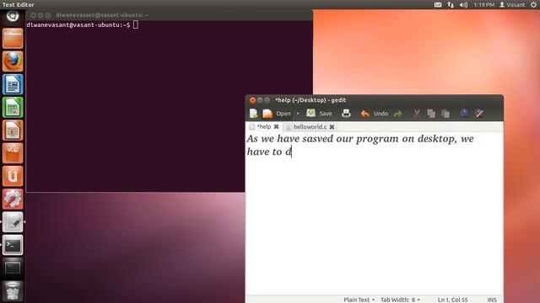Open Ubuntu One from launcher

(x=13, y=176)
